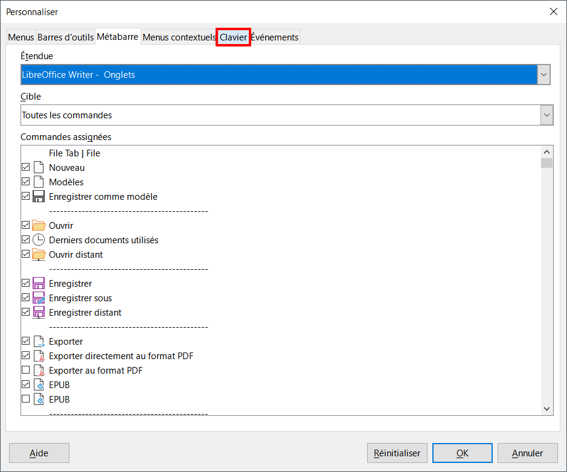Click the Enregistrer sous icon

click(x=39, y=298)
